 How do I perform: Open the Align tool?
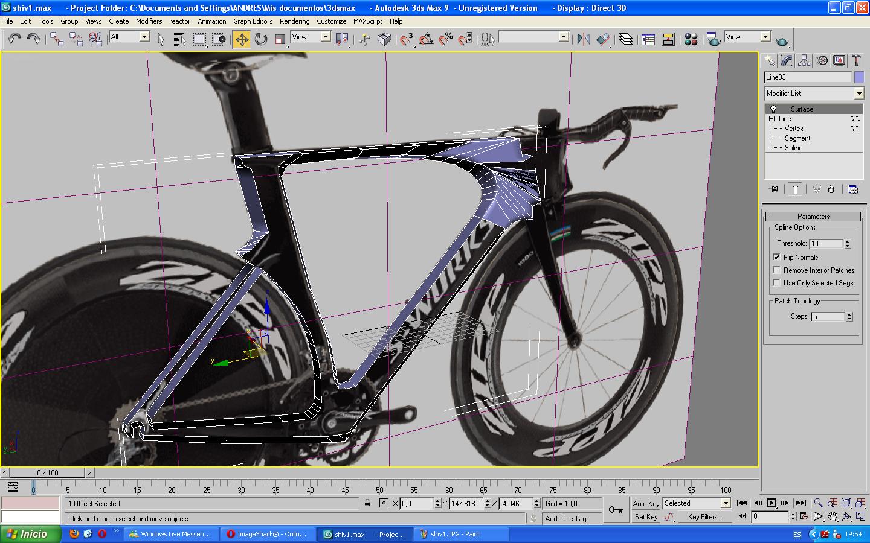point(603,39)
